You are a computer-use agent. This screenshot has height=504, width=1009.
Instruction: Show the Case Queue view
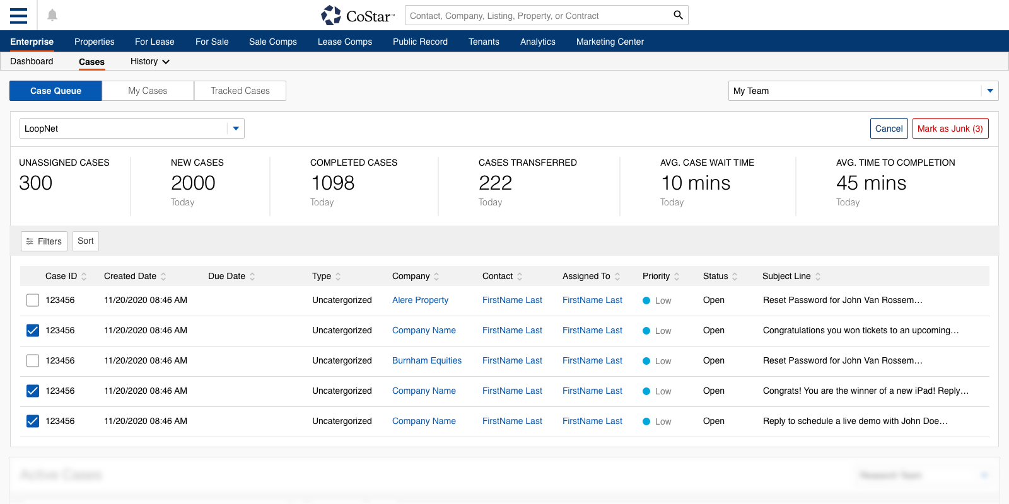(x=55, y=91)
